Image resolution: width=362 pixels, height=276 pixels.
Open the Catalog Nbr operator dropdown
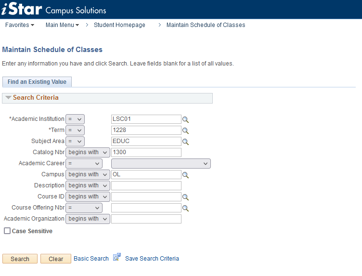88,152
